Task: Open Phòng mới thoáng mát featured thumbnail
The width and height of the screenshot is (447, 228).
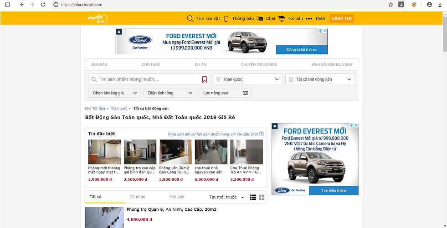Action: tap(104, 152)
